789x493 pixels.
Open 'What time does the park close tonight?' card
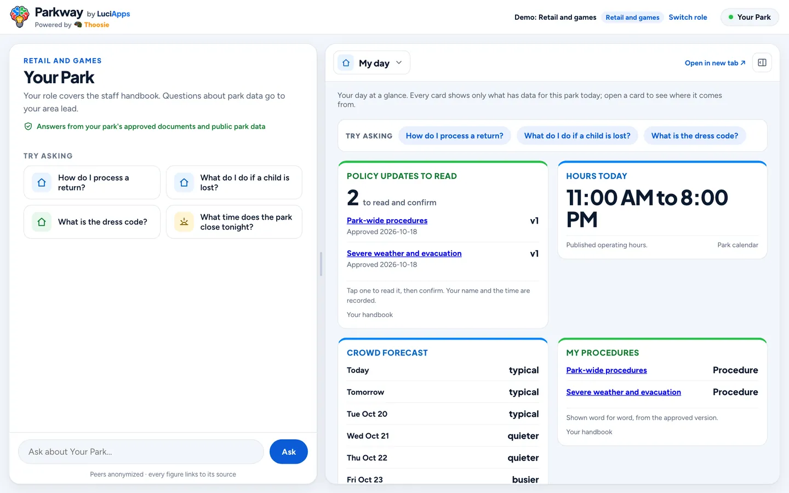234,222
